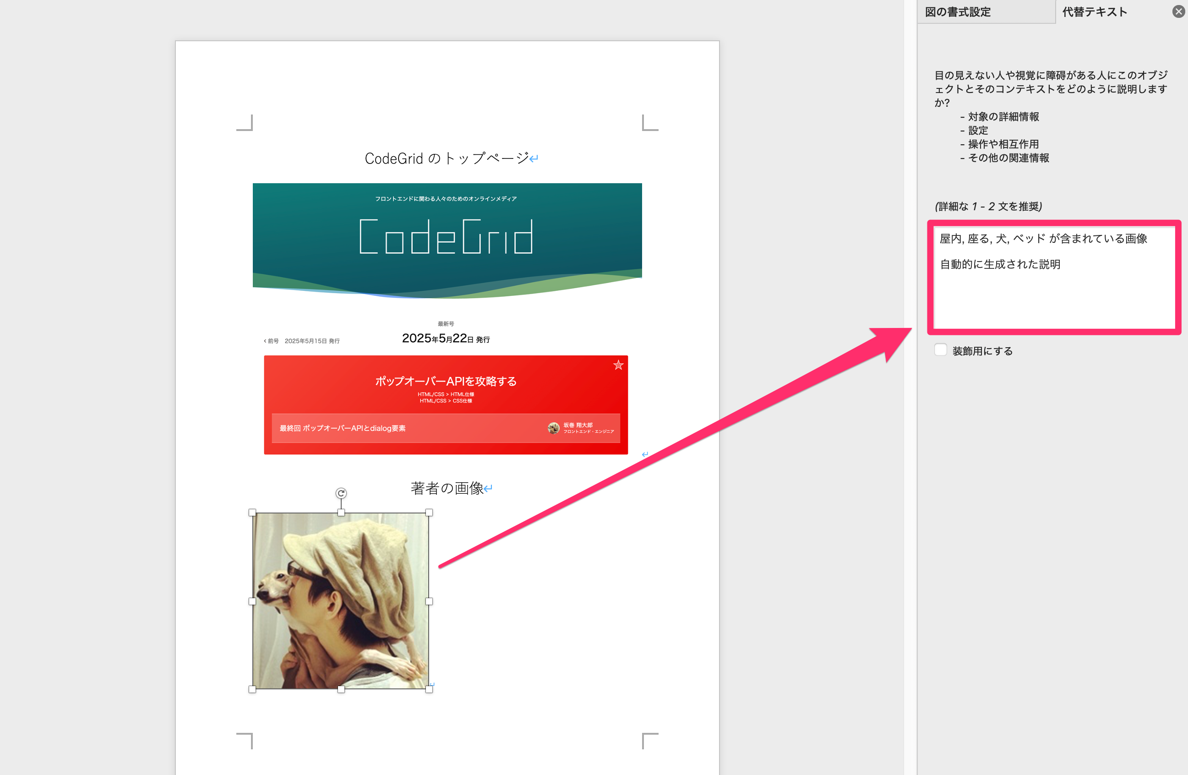Click the star icon on red card
This screenshot has height=775, width=1188.
point(618,365)
